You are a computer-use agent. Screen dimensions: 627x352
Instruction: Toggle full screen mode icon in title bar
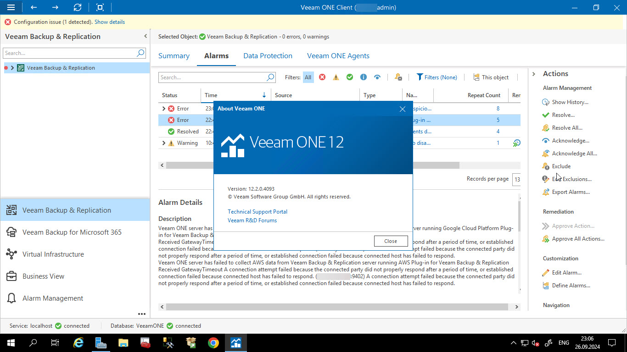click(x=100, y=7)
